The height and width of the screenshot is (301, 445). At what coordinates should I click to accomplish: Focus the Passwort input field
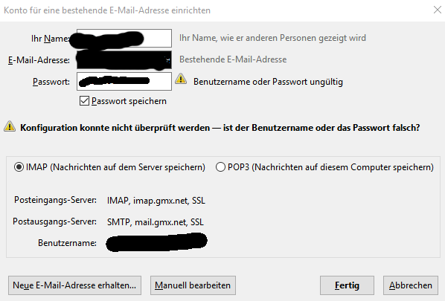[x=124, y=81]
